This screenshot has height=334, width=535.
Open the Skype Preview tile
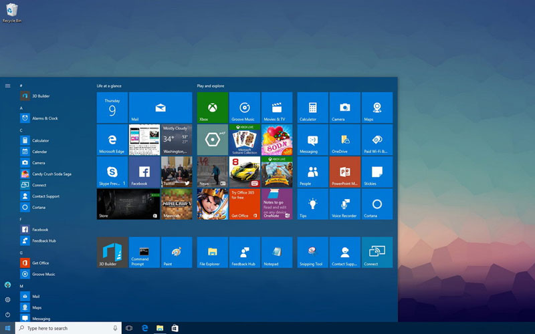(112, 172)
